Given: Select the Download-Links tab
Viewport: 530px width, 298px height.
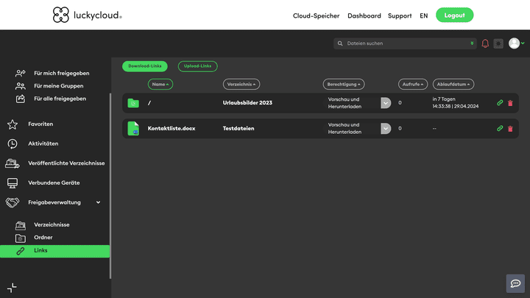Looking at the screenshot, I should [144, 66].
